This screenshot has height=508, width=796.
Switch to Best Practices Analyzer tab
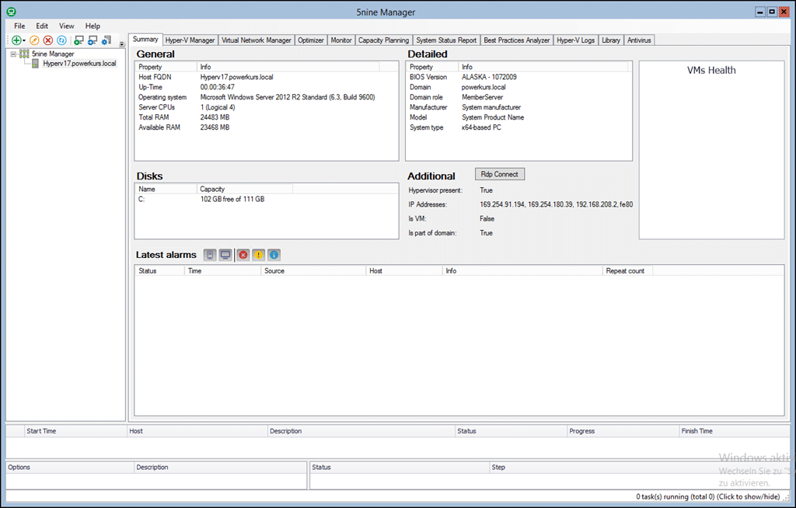coord(517,40)
